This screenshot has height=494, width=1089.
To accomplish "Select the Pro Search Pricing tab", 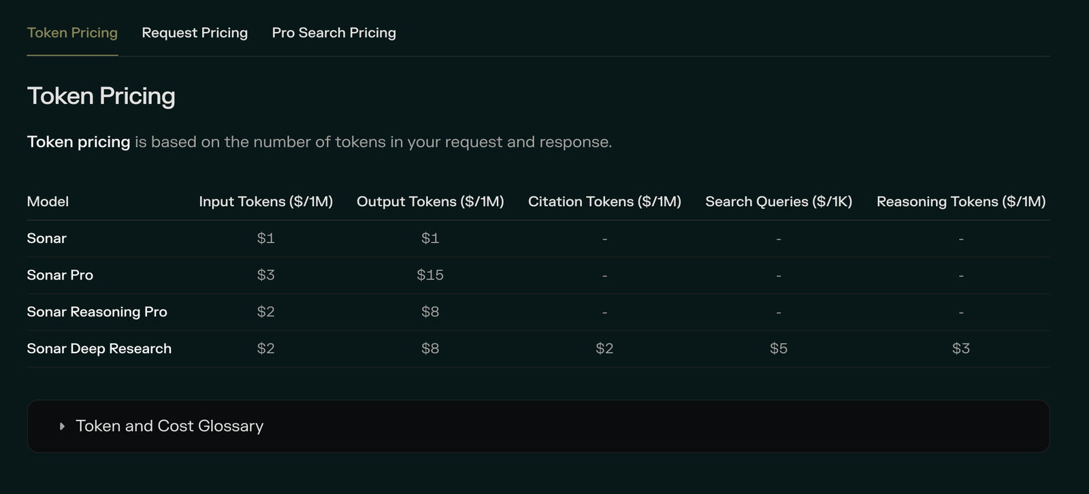I will (x=334, y=33).
